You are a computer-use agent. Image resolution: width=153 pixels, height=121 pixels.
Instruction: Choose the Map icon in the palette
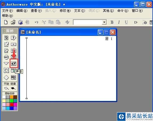click(13, 51)
